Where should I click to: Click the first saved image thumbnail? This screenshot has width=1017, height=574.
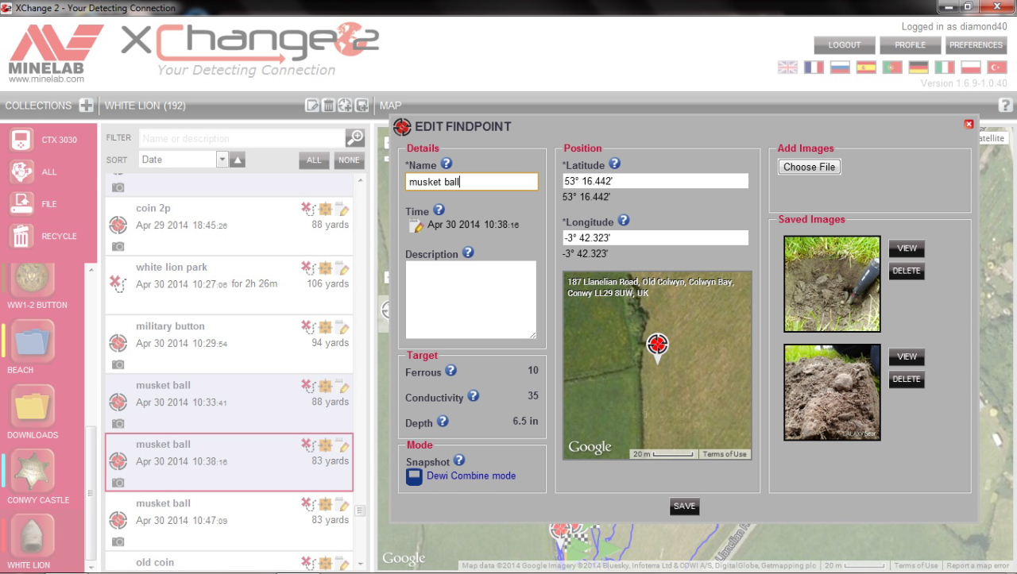(x=832, y=283)
